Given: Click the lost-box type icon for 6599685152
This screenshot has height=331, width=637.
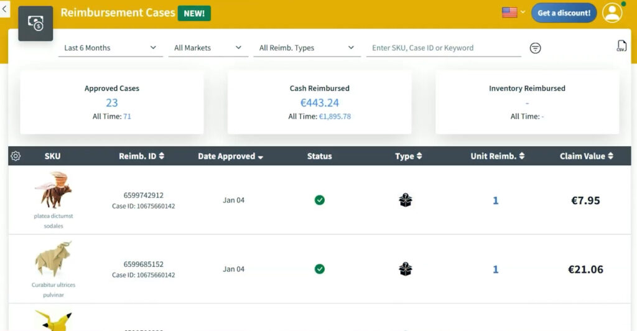Looking at the screenshot, I should (x=406, y=269).
